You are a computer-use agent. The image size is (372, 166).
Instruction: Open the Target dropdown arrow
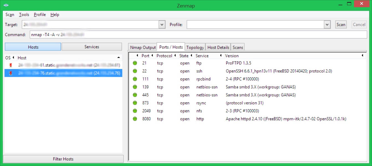(x=162, y=25)
